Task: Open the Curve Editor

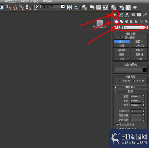Action: (x=99, y=7)
